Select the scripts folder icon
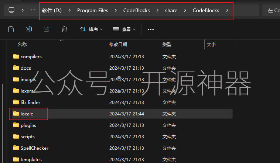This screenshot has height=163, width=280. (16, 136)
